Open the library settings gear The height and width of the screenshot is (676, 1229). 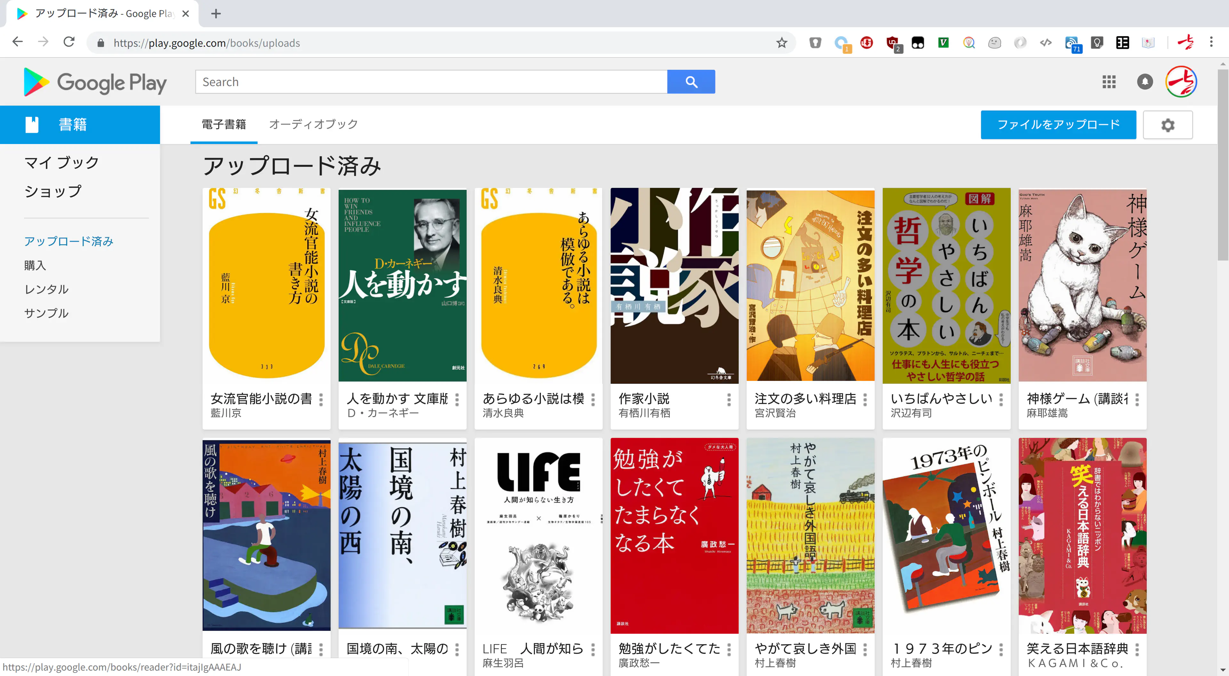[1168, 125]
